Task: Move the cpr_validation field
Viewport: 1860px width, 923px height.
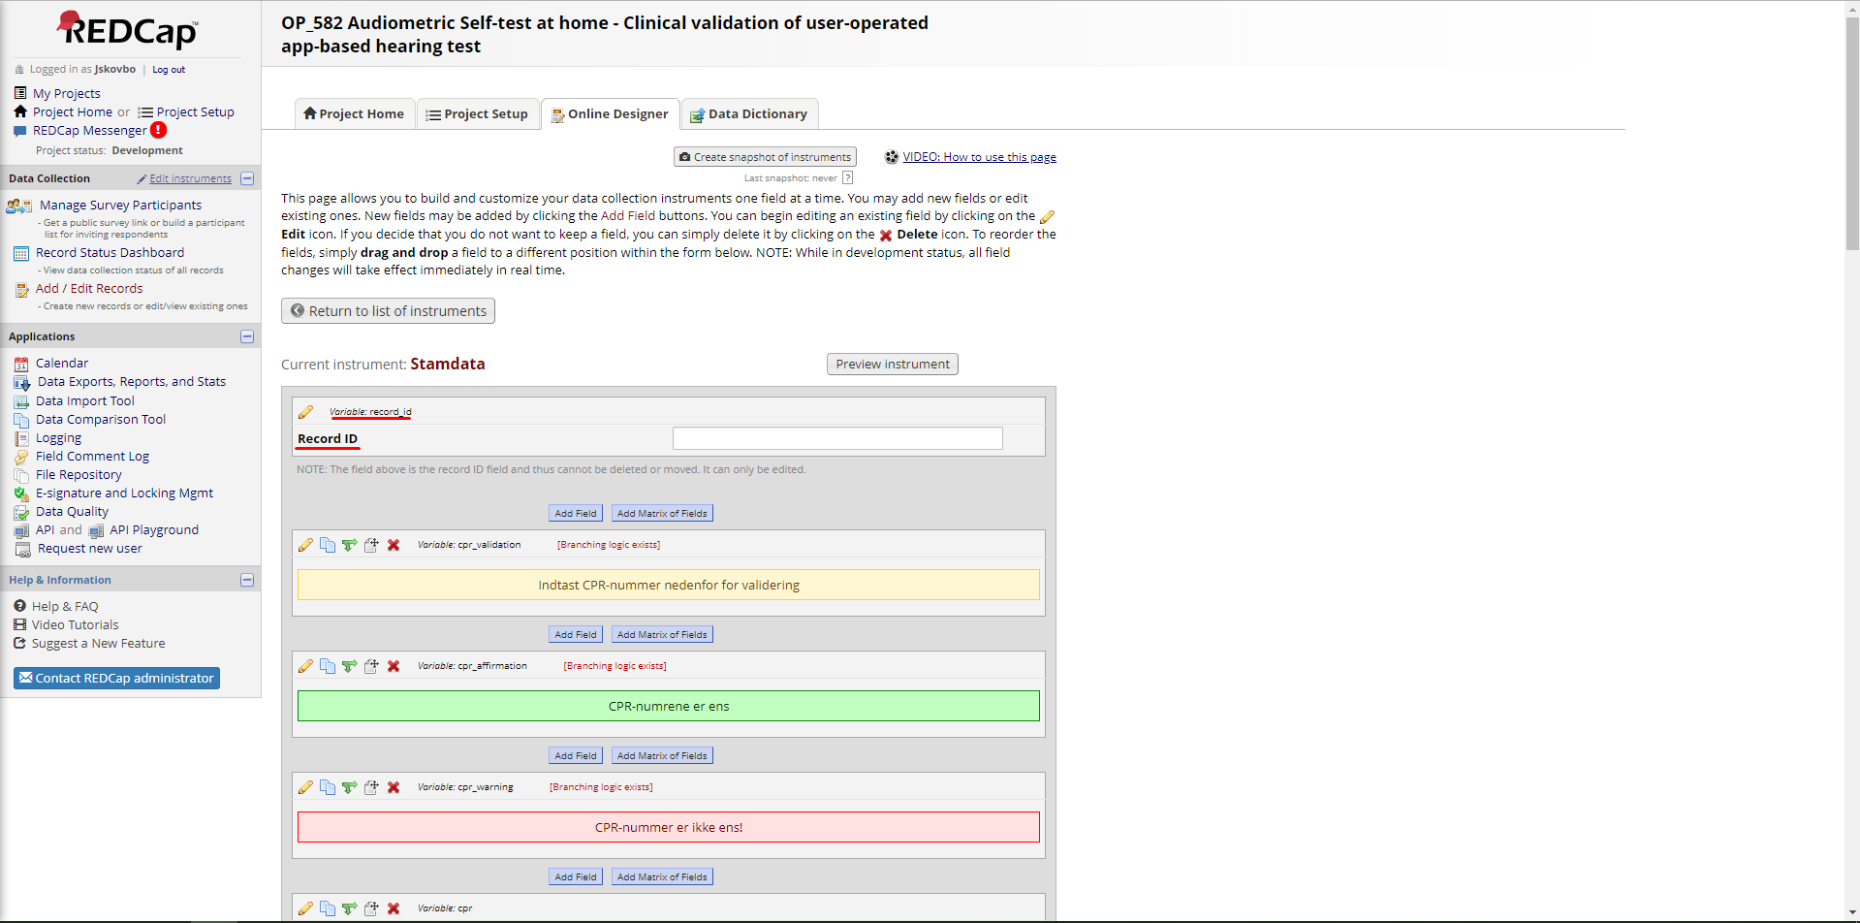Action: (x=371, y=545)
